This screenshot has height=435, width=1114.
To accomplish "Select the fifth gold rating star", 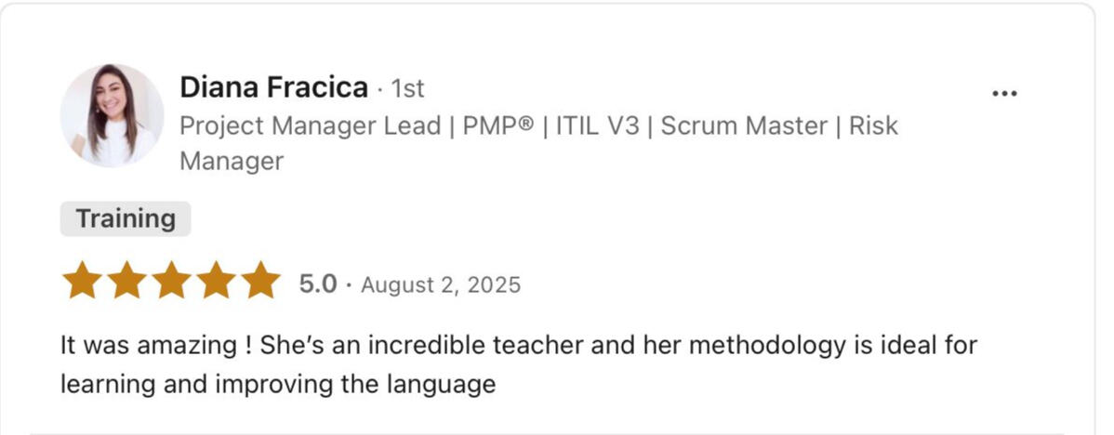I will point(259,281).
